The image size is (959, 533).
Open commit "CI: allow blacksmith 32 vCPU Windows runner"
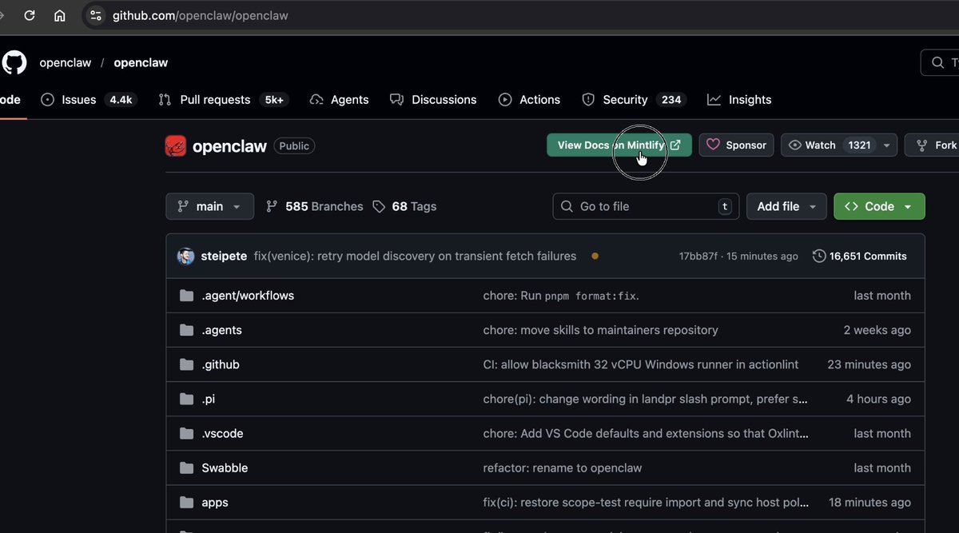tap(641, 364)
